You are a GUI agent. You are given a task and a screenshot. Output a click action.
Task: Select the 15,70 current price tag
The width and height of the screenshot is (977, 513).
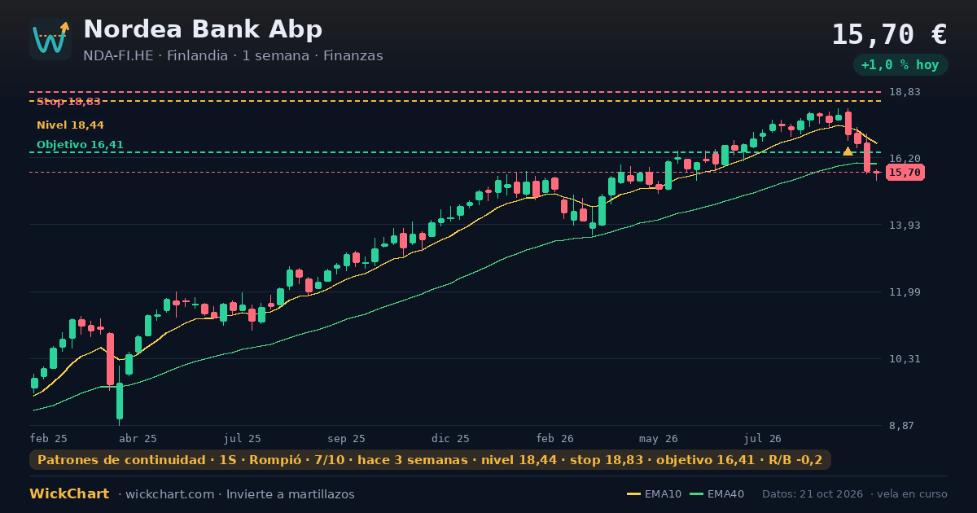click(905, 173)
